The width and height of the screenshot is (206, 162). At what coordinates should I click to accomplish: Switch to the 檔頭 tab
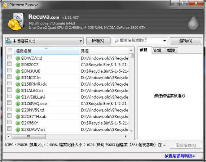[171, 50]
